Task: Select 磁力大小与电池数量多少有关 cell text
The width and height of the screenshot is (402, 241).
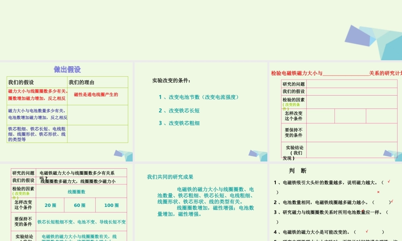Action: point(37,110)
